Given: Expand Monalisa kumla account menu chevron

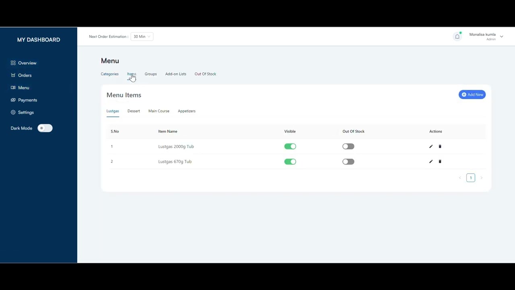Looking at the screenshot, I should point(501,37).
